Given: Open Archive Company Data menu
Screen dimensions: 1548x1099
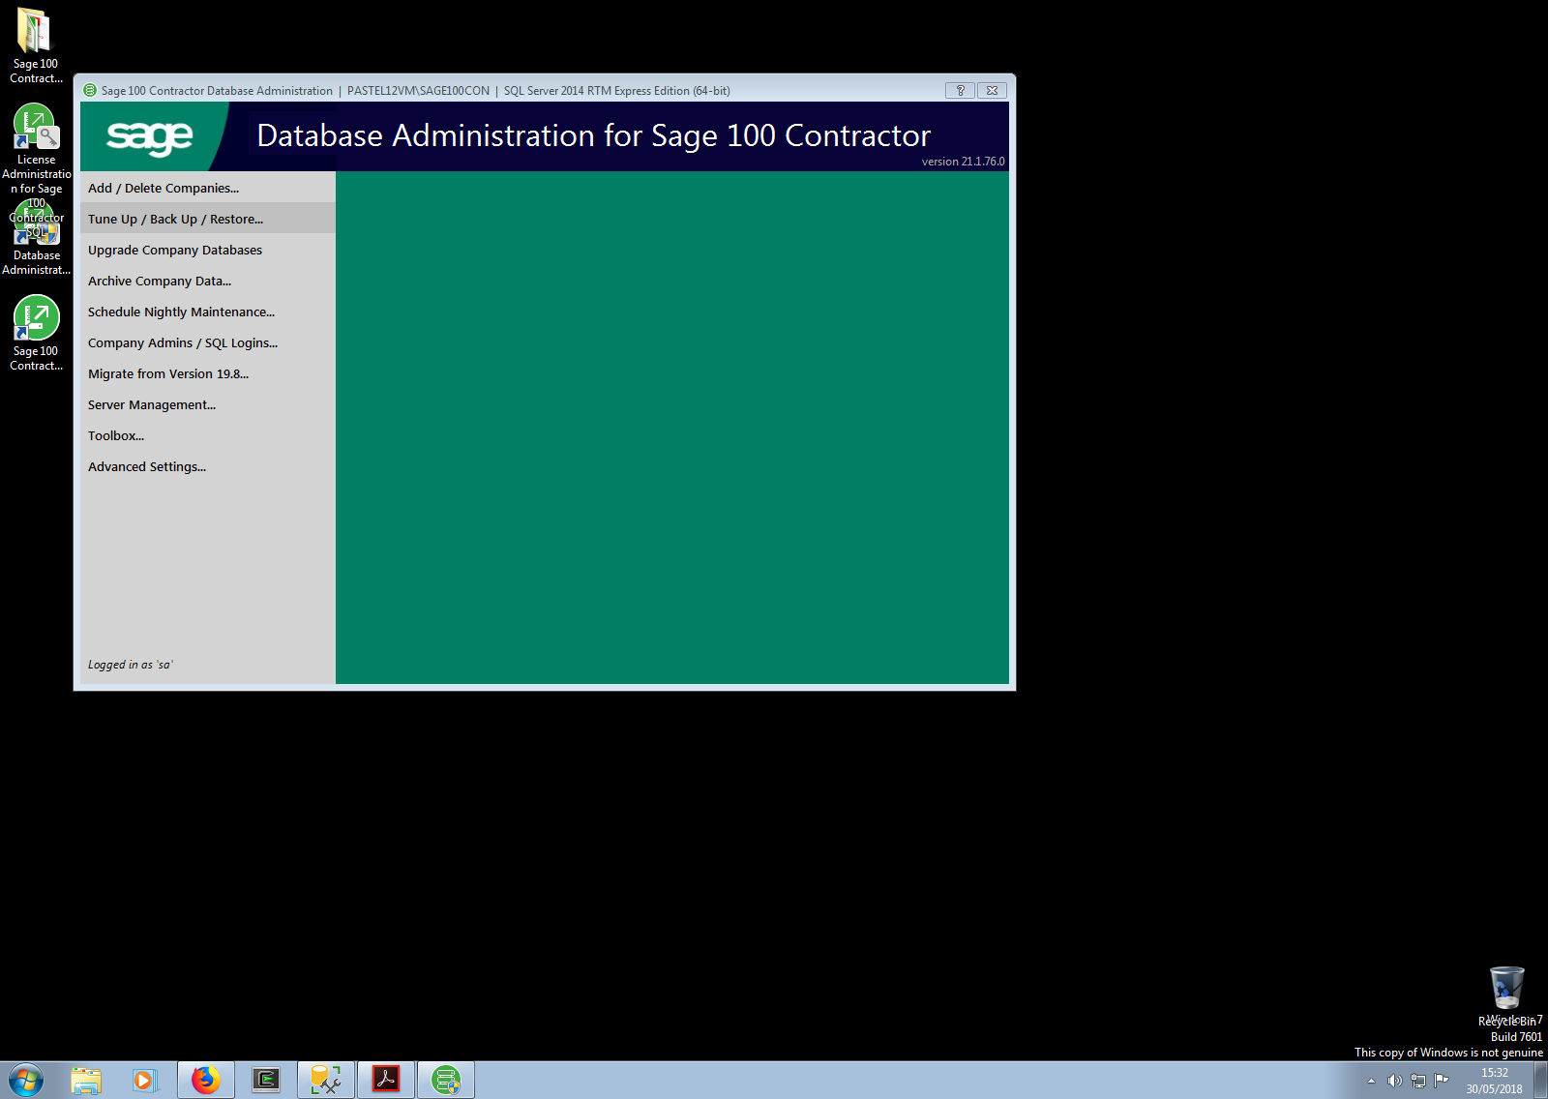Looking at the screenshot, I should click(x=207, y=281).
